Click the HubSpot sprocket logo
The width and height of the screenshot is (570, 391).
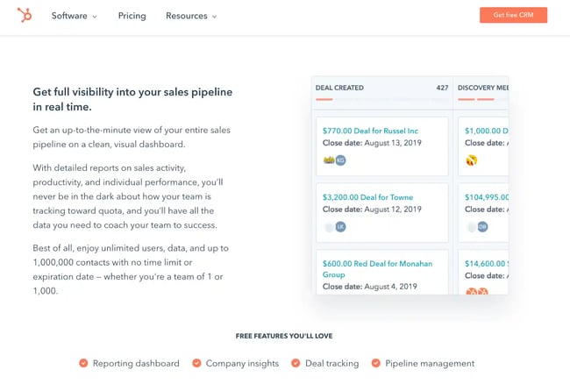tap(25, 15)
